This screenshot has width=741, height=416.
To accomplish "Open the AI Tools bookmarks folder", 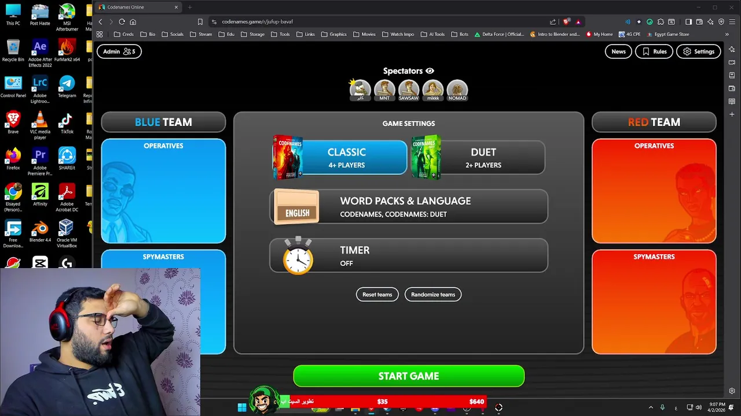I will (432, 34).
